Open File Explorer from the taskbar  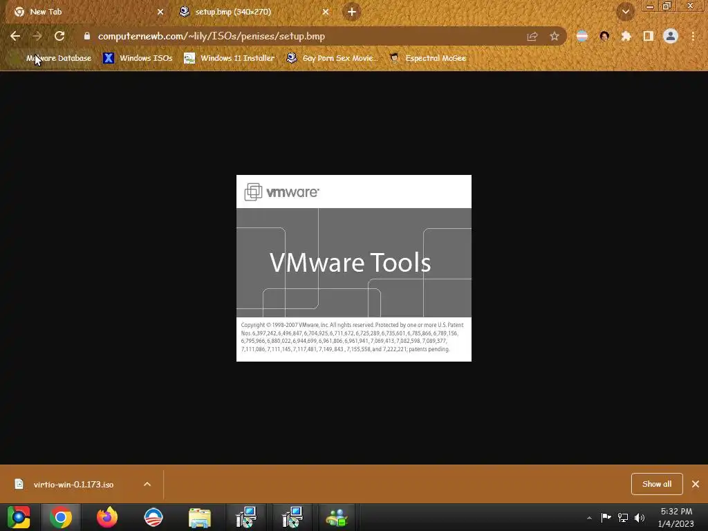coord(200,517)
